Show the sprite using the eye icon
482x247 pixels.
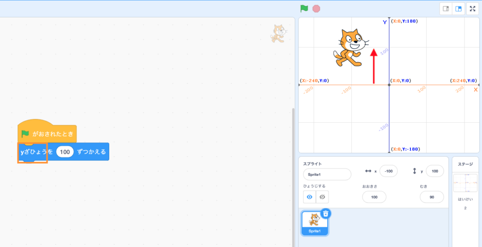[x=310, y=197]
